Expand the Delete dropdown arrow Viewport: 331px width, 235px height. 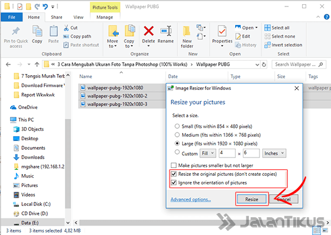point(148,46)
